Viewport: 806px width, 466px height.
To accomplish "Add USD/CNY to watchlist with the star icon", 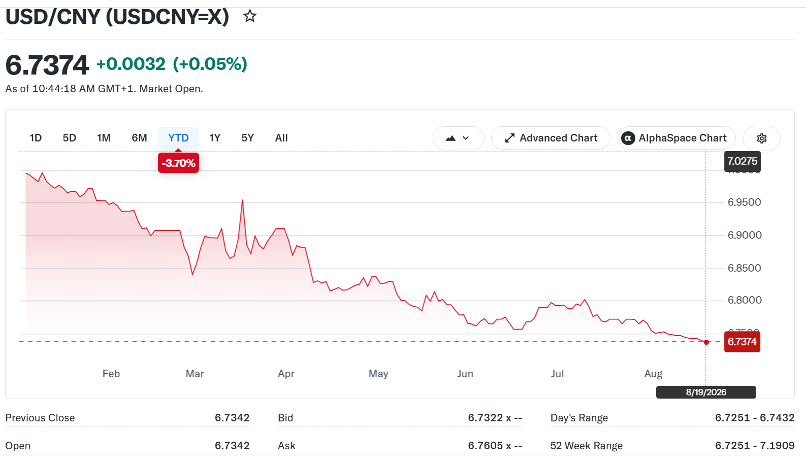I will pyautogui.click(x=250, y=16).
